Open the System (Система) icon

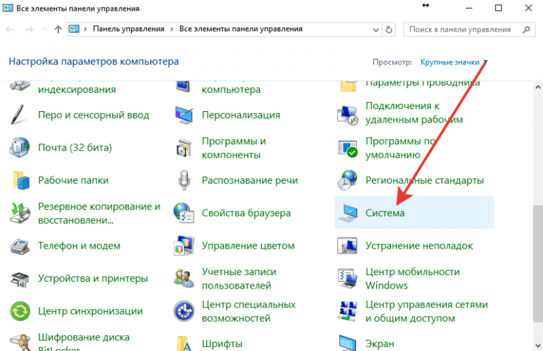coord(348,213)
